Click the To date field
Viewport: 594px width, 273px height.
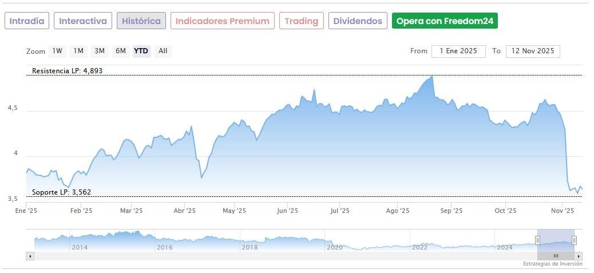pos(533,51)
